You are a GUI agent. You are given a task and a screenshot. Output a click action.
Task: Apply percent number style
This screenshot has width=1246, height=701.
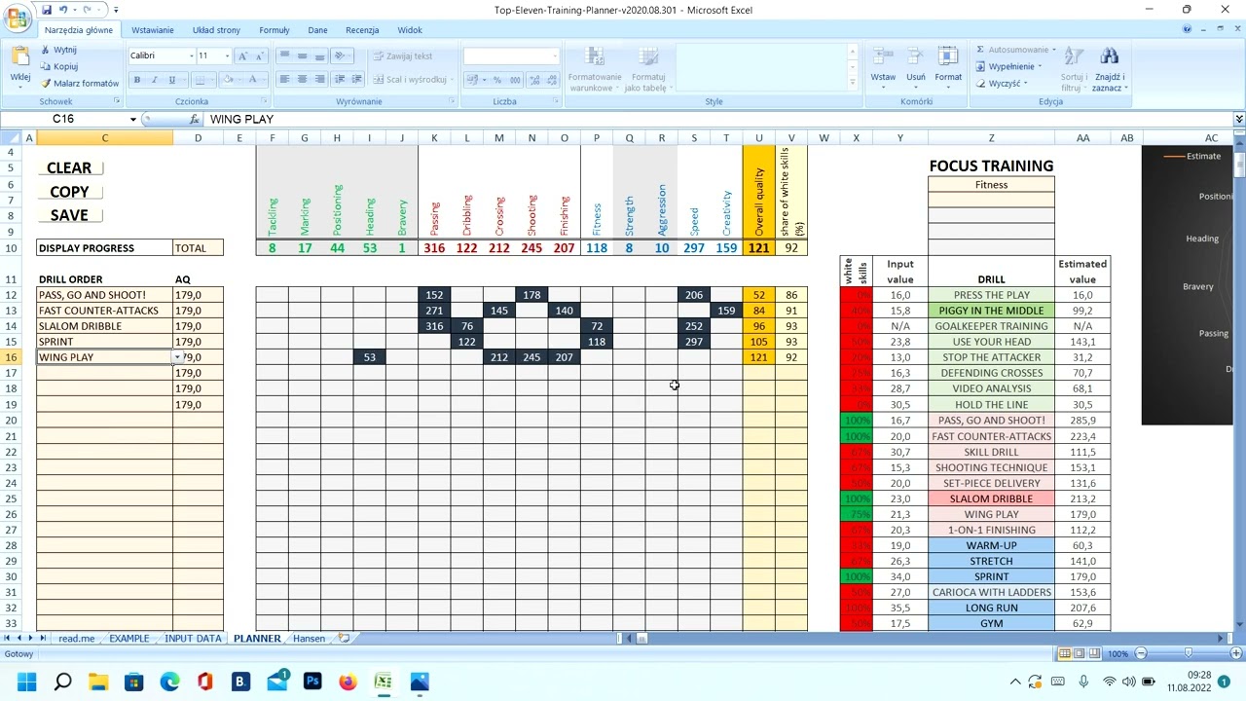point(497,79)
